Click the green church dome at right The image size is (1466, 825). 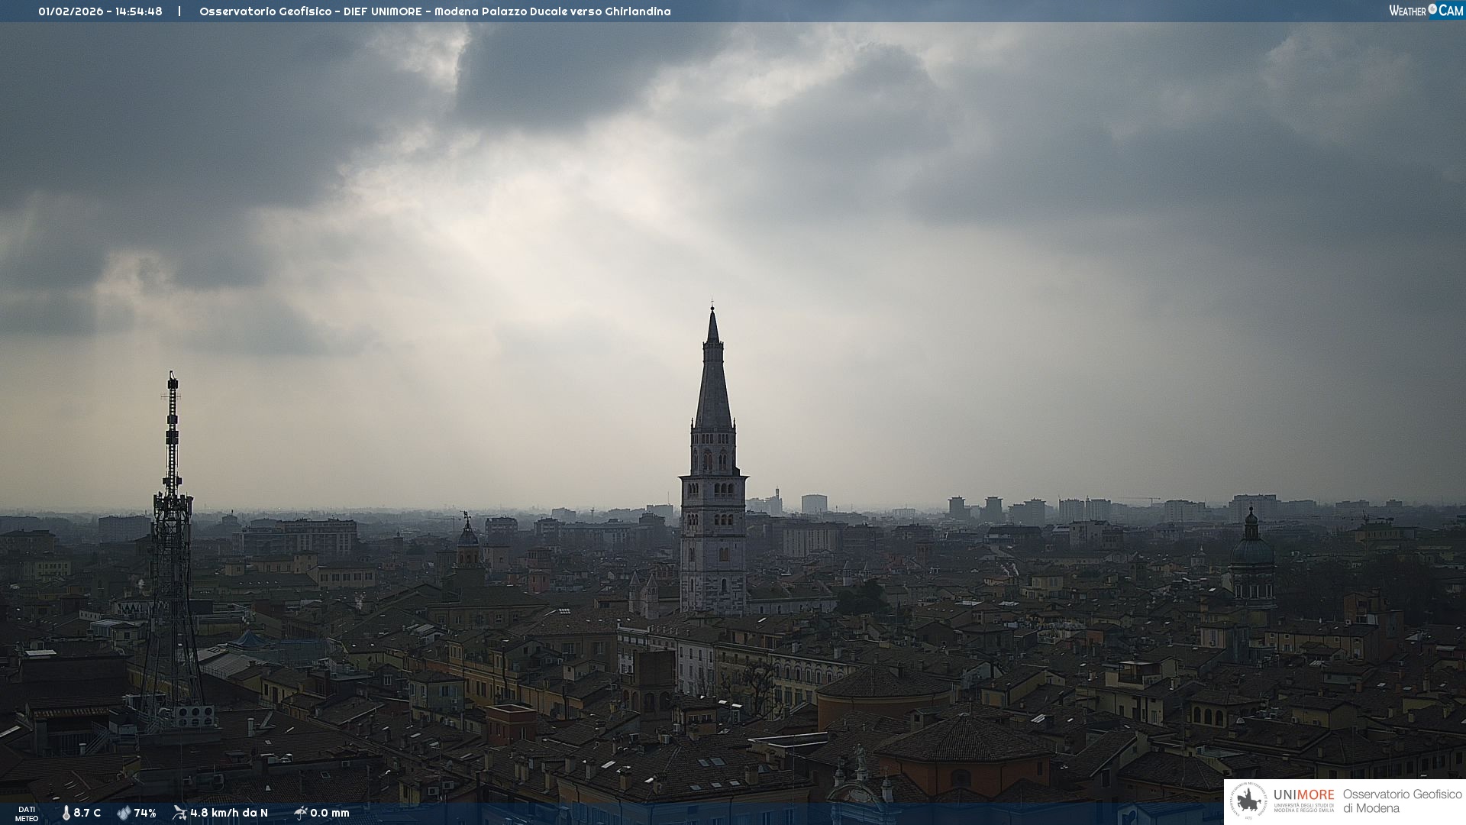(x=1251, y=548)
